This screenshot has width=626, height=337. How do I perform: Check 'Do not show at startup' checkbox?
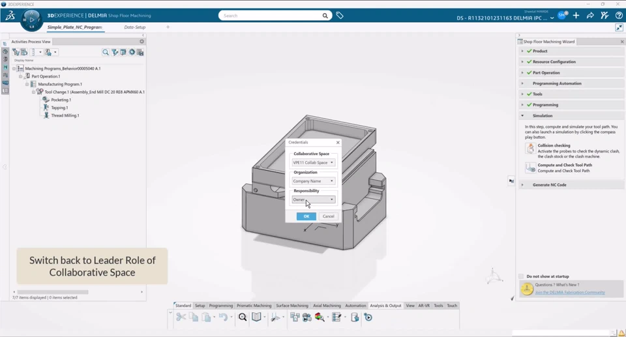pyautogui.click(x=521, y=276)
